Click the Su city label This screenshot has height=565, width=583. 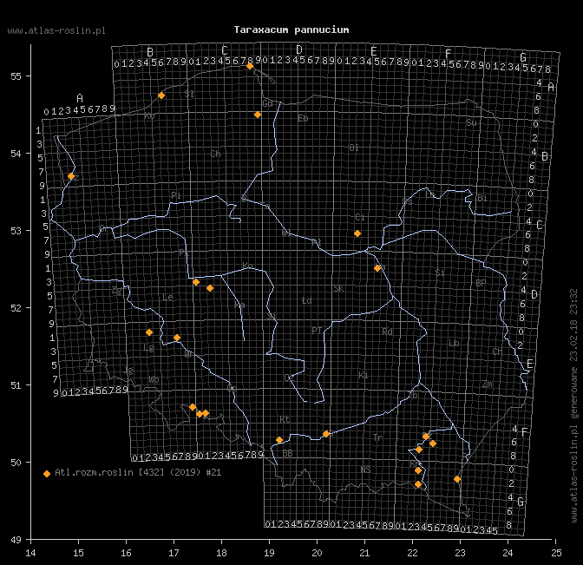click(x=471, y=122)
